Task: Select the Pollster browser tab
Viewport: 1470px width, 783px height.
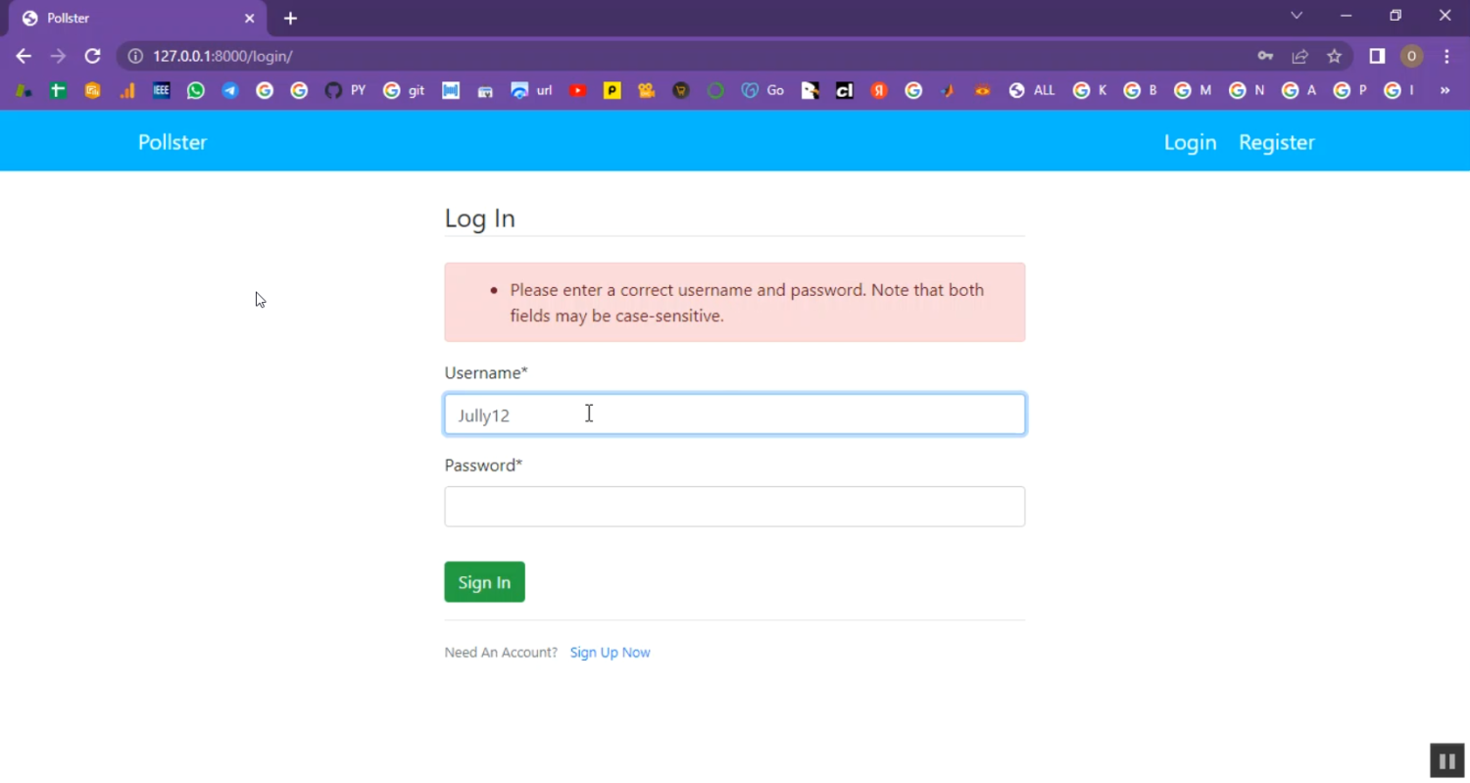Action: 137,18
